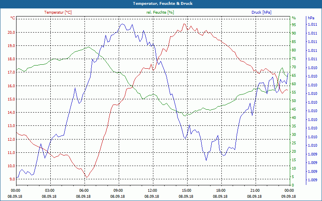Select the 12:00 time axis label
322x201 pixels.
[x=153, y=190]
